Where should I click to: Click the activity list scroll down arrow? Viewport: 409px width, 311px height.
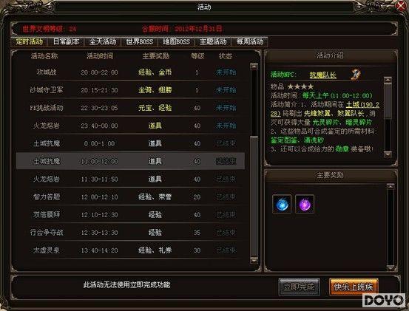point(254,260)
